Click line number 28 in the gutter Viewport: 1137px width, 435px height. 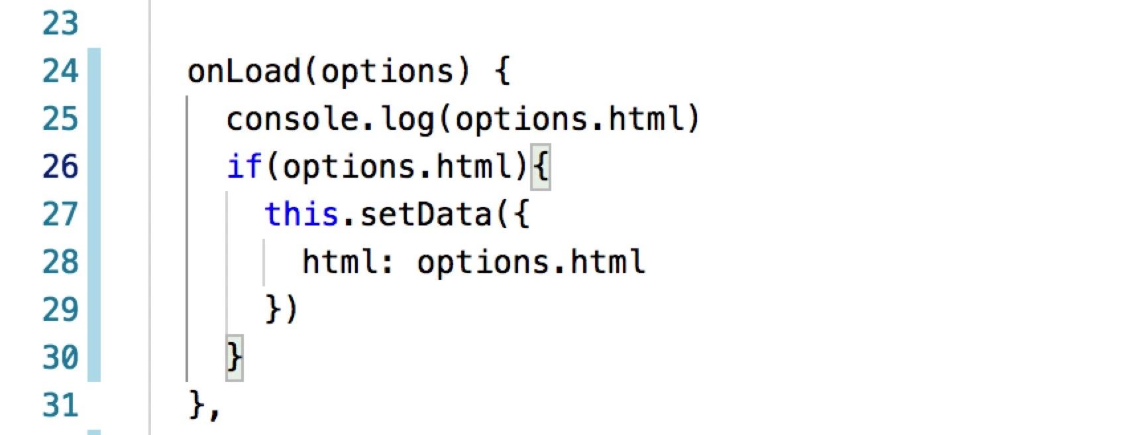coord(60,262)
